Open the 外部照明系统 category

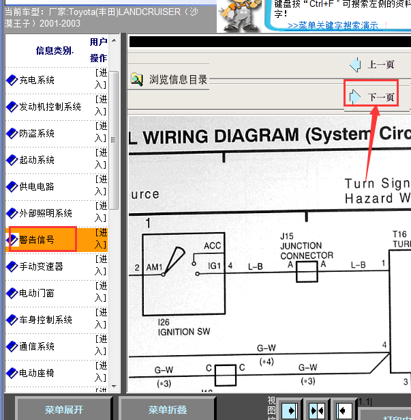[x=46, y=214]
